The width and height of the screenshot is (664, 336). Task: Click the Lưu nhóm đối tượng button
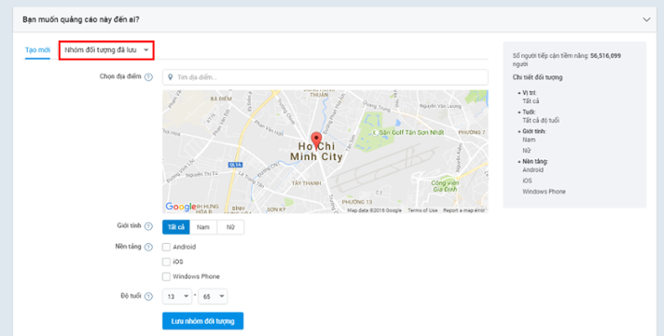click(x=203, y=321)
